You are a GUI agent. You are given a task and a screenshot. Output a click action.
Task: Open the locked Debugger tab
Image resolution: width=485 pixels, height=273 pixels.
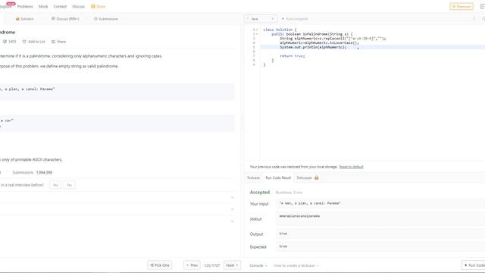point(308,177)
